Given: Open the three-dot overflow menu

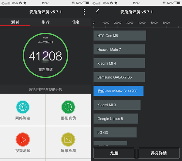Looking at the screenshot, I should [84, 12].
